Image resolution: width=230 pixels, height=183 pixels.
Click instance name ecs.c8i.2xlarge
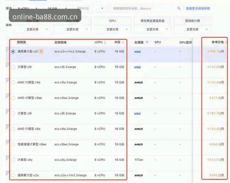[x=65, y=113]
